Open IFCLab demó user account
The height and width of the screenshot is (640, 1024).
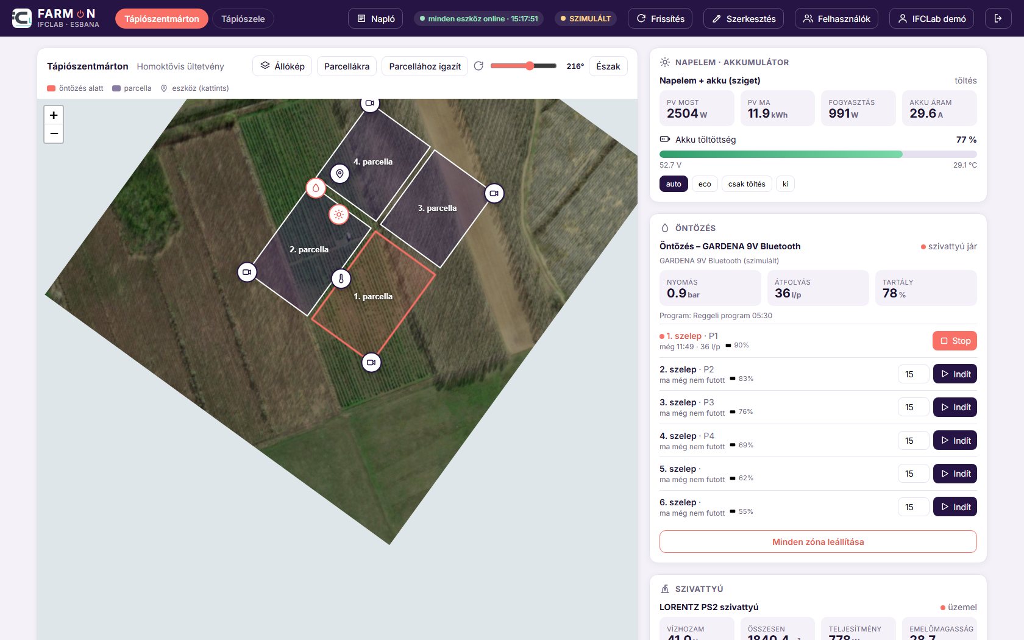(931, 18)
